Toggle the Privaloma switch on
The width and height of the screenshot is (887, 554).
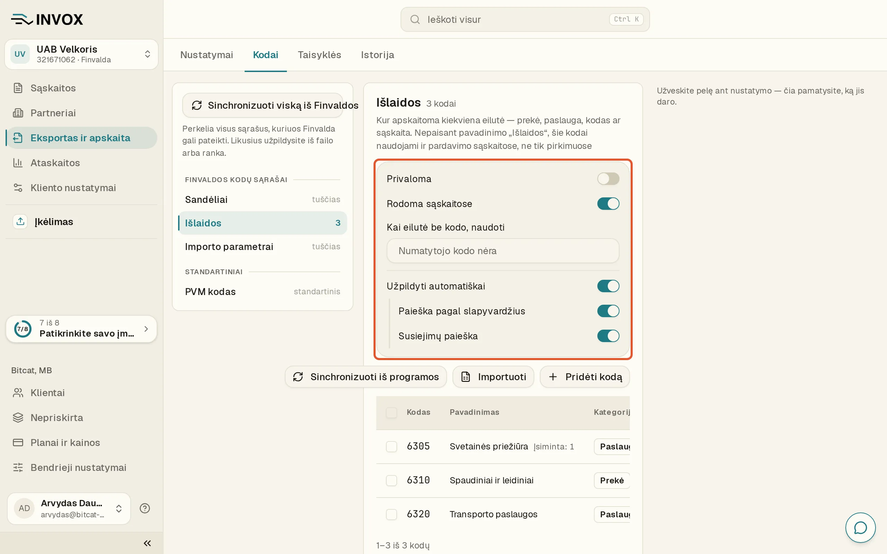[x=608, y=179]
